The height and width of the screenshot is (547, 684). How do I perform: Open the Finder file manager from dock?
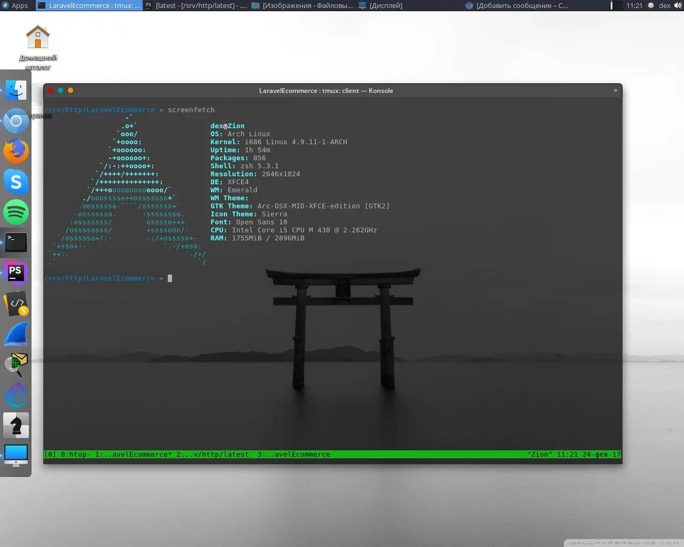16,90
